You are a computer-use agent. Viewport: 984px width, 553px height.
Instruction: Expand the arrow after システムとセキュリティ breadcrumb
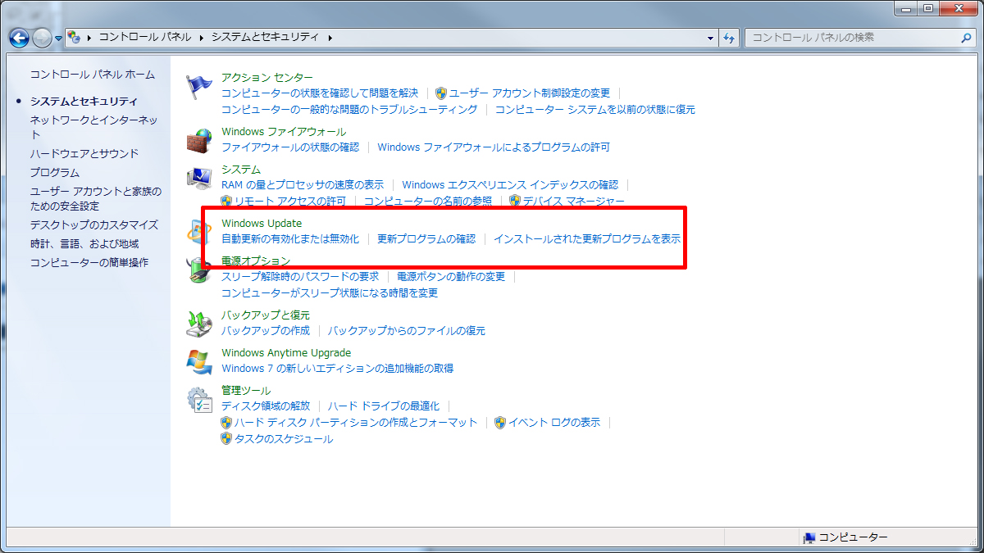[330, 38]
